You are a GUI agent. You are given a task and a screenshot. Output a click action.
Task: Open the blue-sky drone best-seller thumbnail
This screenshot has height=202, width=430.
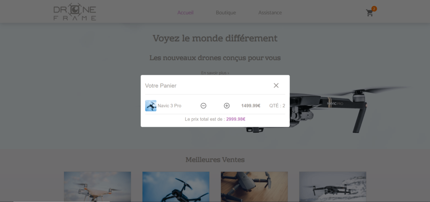pyautogui.click(x=176, y=186)
